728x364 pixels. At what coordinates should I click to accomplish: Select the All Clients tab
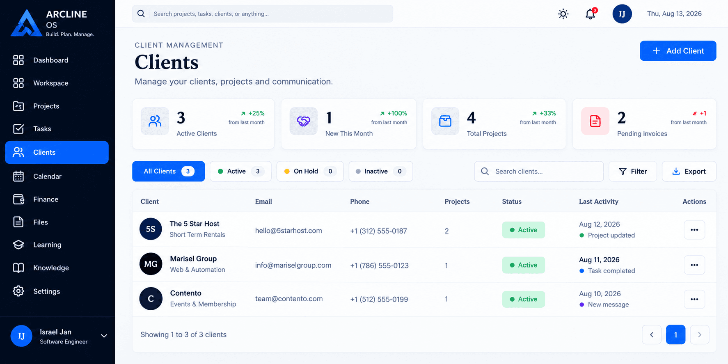[x=168, y=171]
